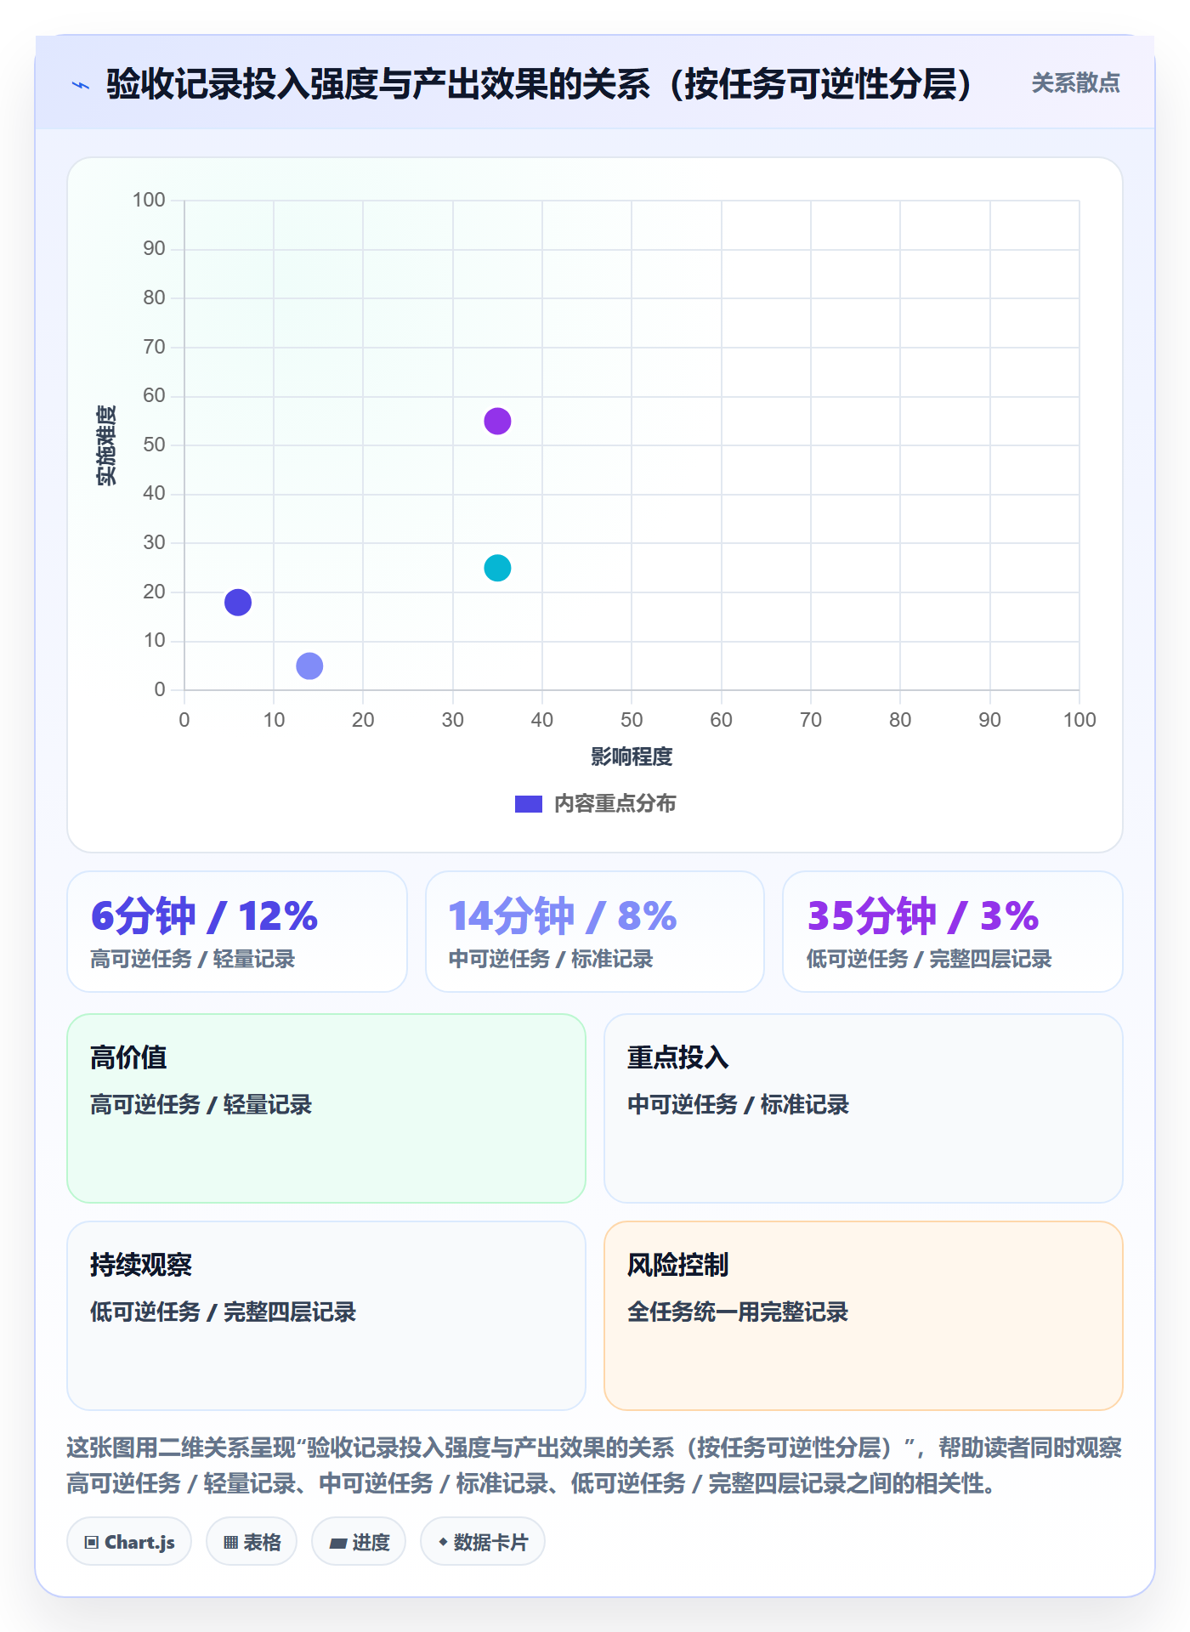Click the 内容重点分布 legend label
This screenshot has width=1190, height=1632.
coord(615,804)
